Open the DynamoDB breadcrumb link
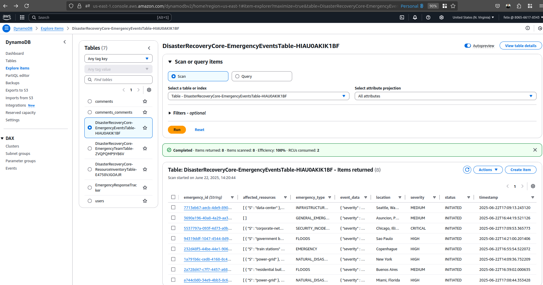543x285 pixels. (23, 28)
